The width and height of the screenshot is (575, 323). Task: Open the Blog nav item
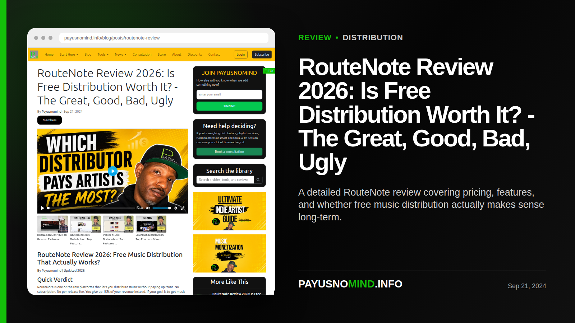pyautogui.click(x=88, y=55)
